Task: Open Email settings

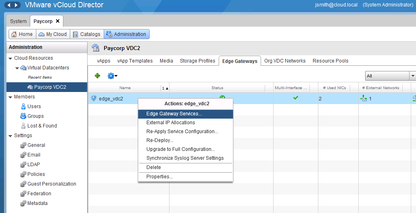Action: click(x=34, y=155)
